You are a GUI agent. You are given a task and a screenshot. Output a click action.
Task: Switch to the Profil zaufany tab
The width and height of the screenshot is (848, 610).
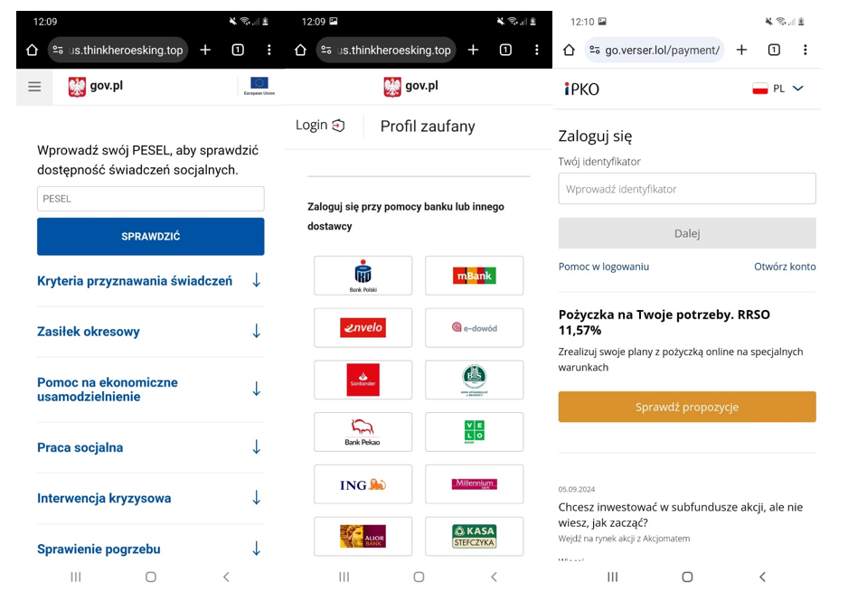[427, 127]
